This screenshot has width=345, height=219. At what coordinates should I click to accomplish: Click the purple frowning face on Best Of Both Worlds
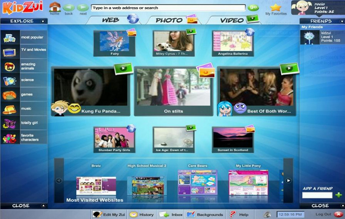(x=240, y=108)
